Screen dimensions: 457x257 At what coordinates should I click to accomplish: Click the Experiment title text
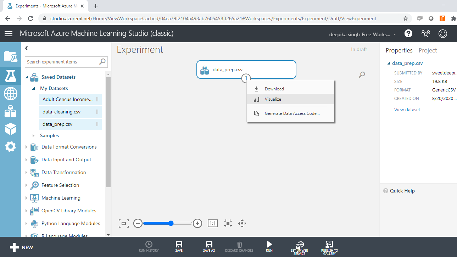point(140,50)
